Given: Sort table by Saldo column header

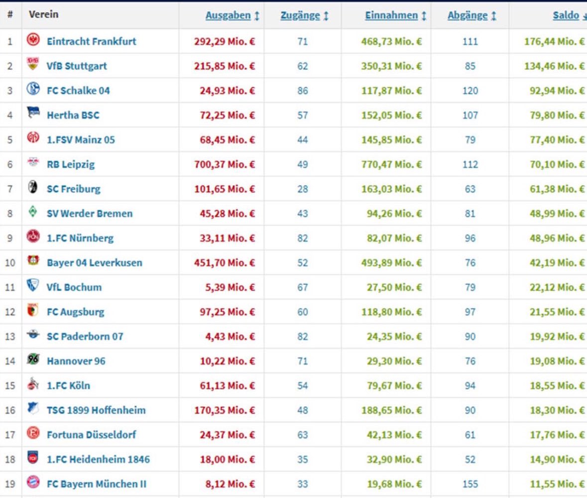Looking at the screenshot, I should point(566,15).
